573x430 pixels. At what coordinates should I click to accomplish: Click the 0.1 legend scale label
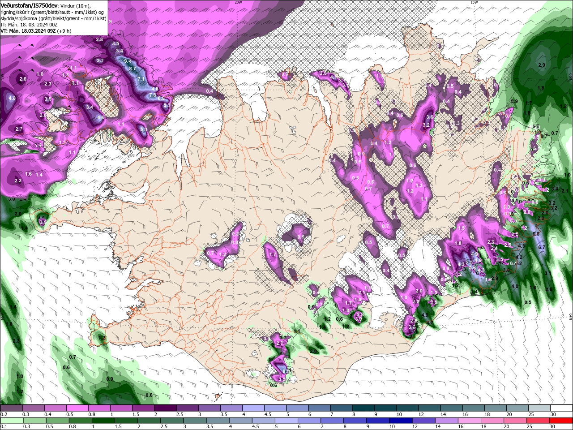[x=4, y=426]
